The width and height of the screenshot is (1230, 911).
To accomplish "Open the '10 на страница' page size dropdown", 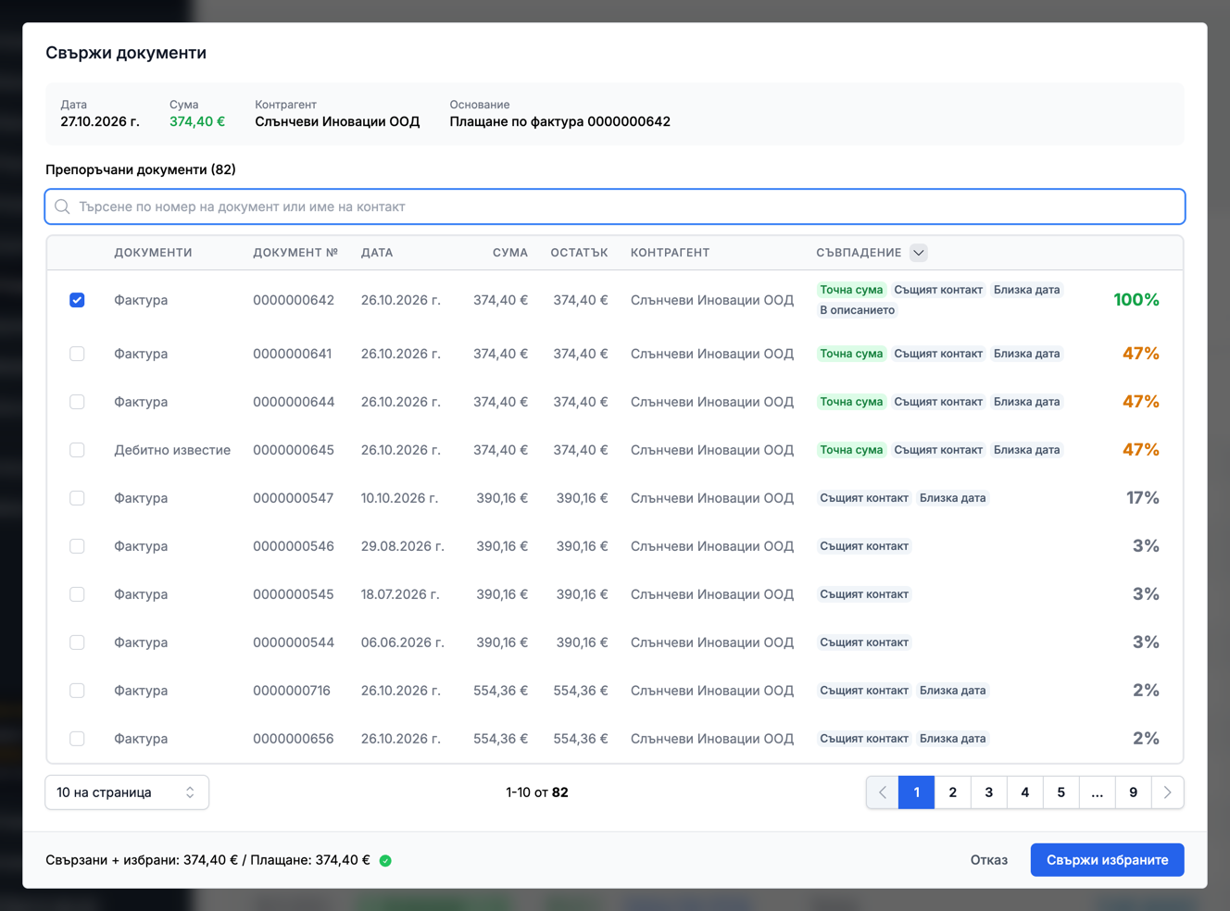I will tap(127, 792).
